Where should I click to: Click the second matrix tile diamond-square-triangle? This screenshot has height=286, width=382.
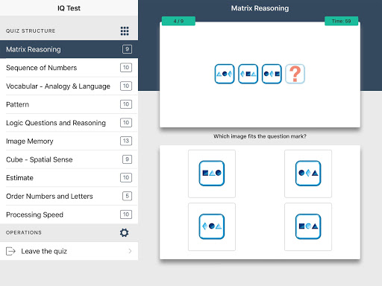tap(248, 74)
